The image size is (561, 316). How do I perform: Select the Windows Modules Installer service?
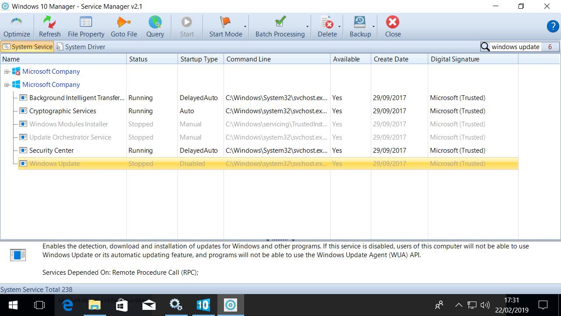69,124
